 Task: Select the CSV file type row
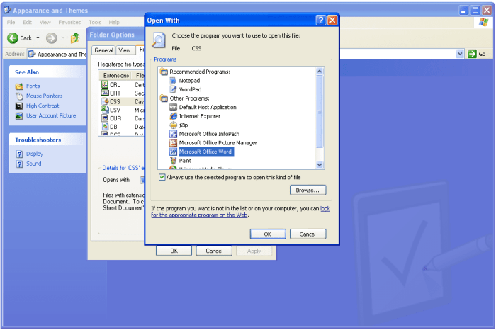pos(122,110)
